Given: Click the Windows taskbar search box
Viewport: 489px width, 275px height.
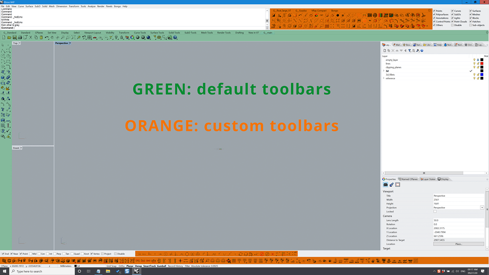Looking at the screenshot, I should pos(43,271).
